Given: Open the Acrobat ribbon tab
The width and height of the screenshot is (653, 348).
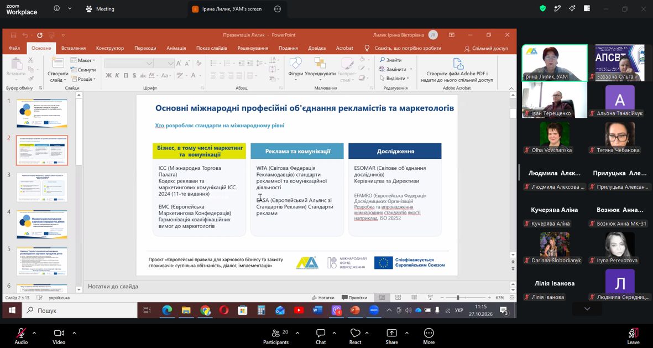Looking at the screenshot, I should [344, 48].
